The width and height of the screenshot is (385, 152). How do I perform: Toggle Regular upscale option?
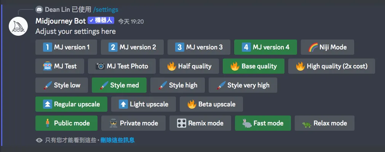(x=72, y=104)
